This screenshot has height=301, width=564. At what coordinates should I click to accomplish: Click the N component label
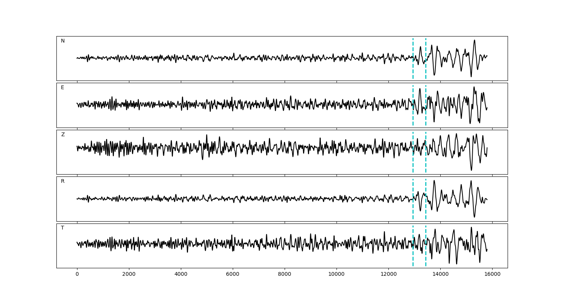[63, 41]
